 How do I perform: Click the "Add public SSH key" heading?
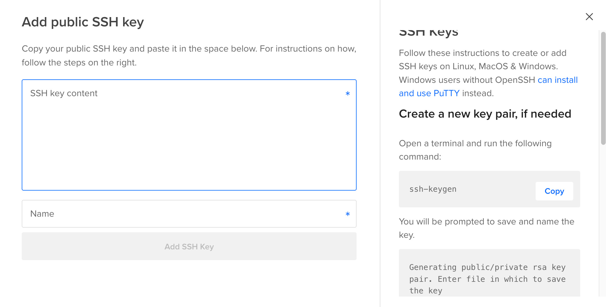pos(83,22)
